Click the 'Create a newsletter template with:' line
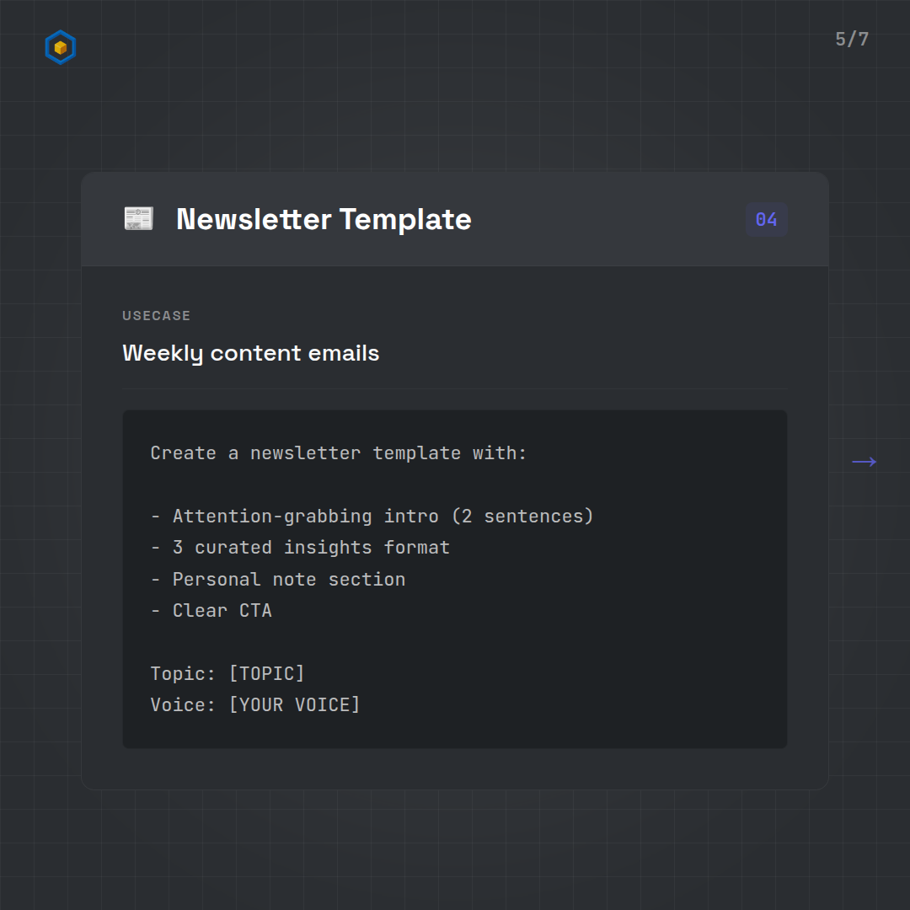Screen dimensions: 910x910 click(338, 453)
